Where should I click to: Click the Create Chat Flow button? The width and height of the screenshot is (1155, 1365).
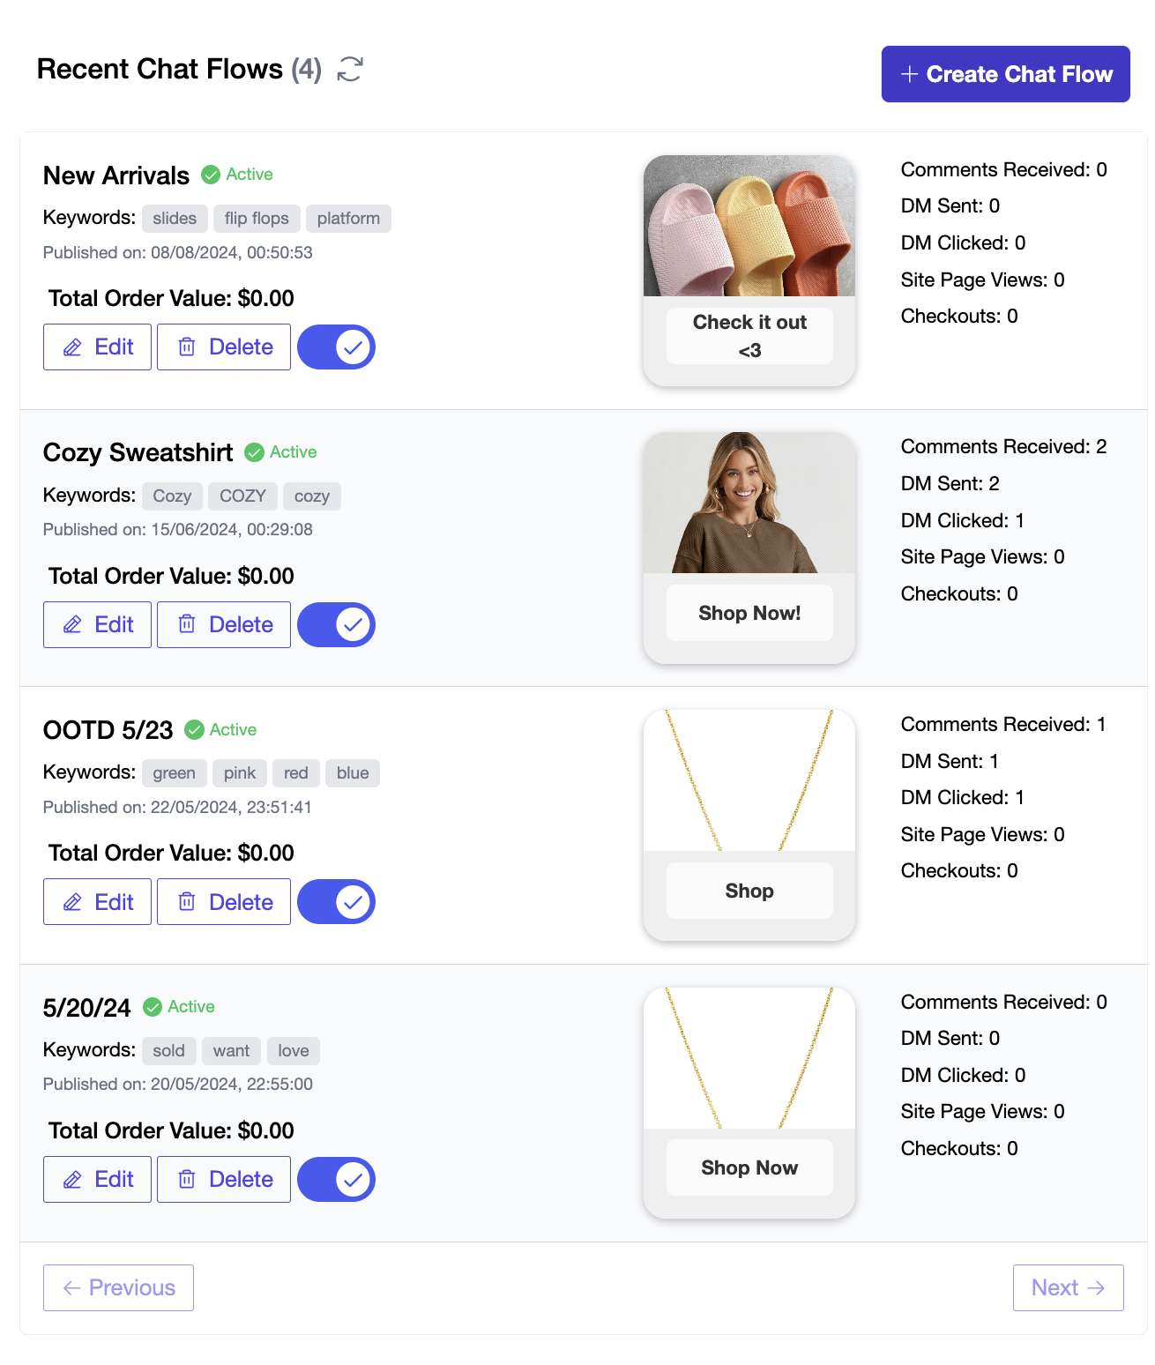tap(1005, 74)
